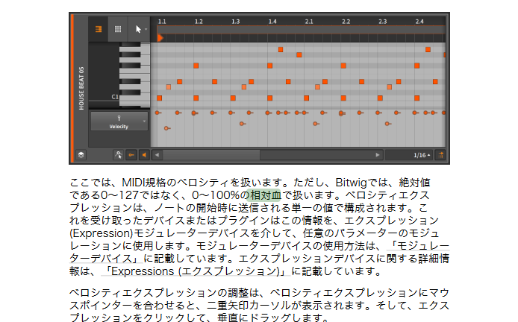518x322 pixels.
Task: Click beat 2.2 on the ruler
Action: pyautogui.click(x=346, y=22)
